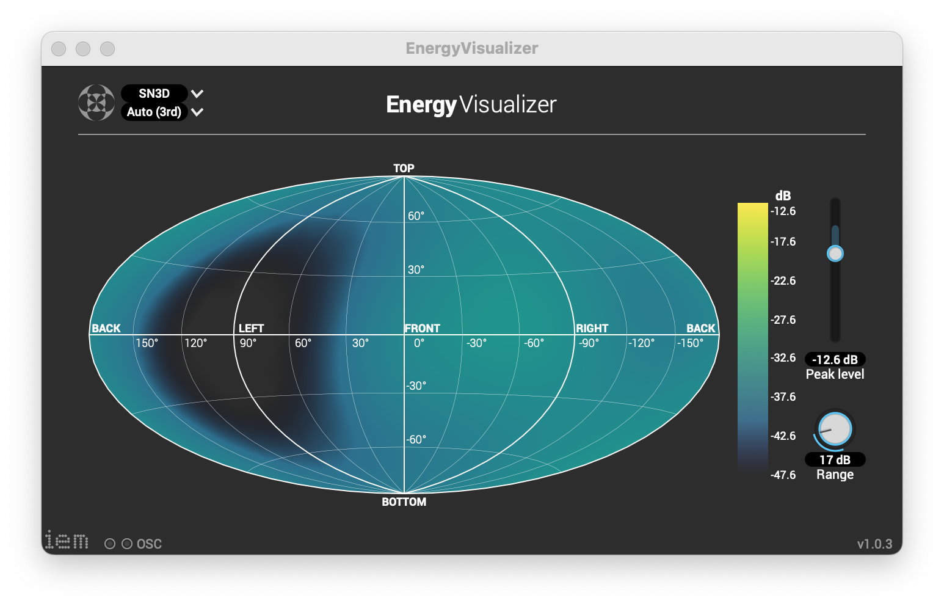Viewport: 944px width, 606px height.
Task: Open the SN3D normalization dropdown
Action: (x=154, y=93)
